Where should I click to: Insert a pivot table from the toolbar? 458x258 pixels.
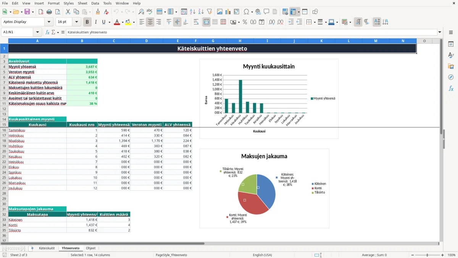point(236,12)
